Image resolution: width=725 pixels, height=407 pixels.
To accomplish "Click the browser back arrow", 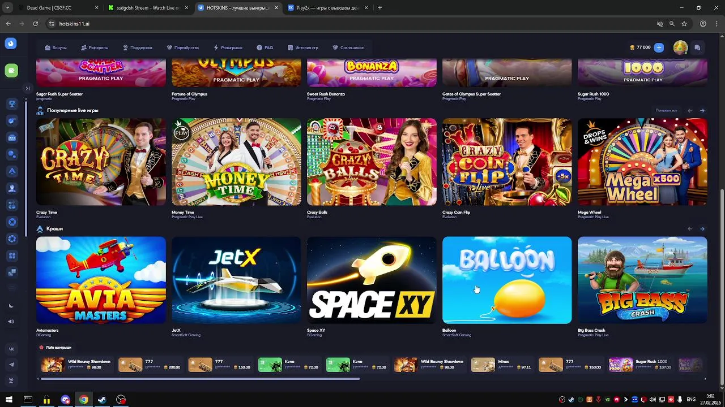I will pyautogui.click(x=8, y=24).
